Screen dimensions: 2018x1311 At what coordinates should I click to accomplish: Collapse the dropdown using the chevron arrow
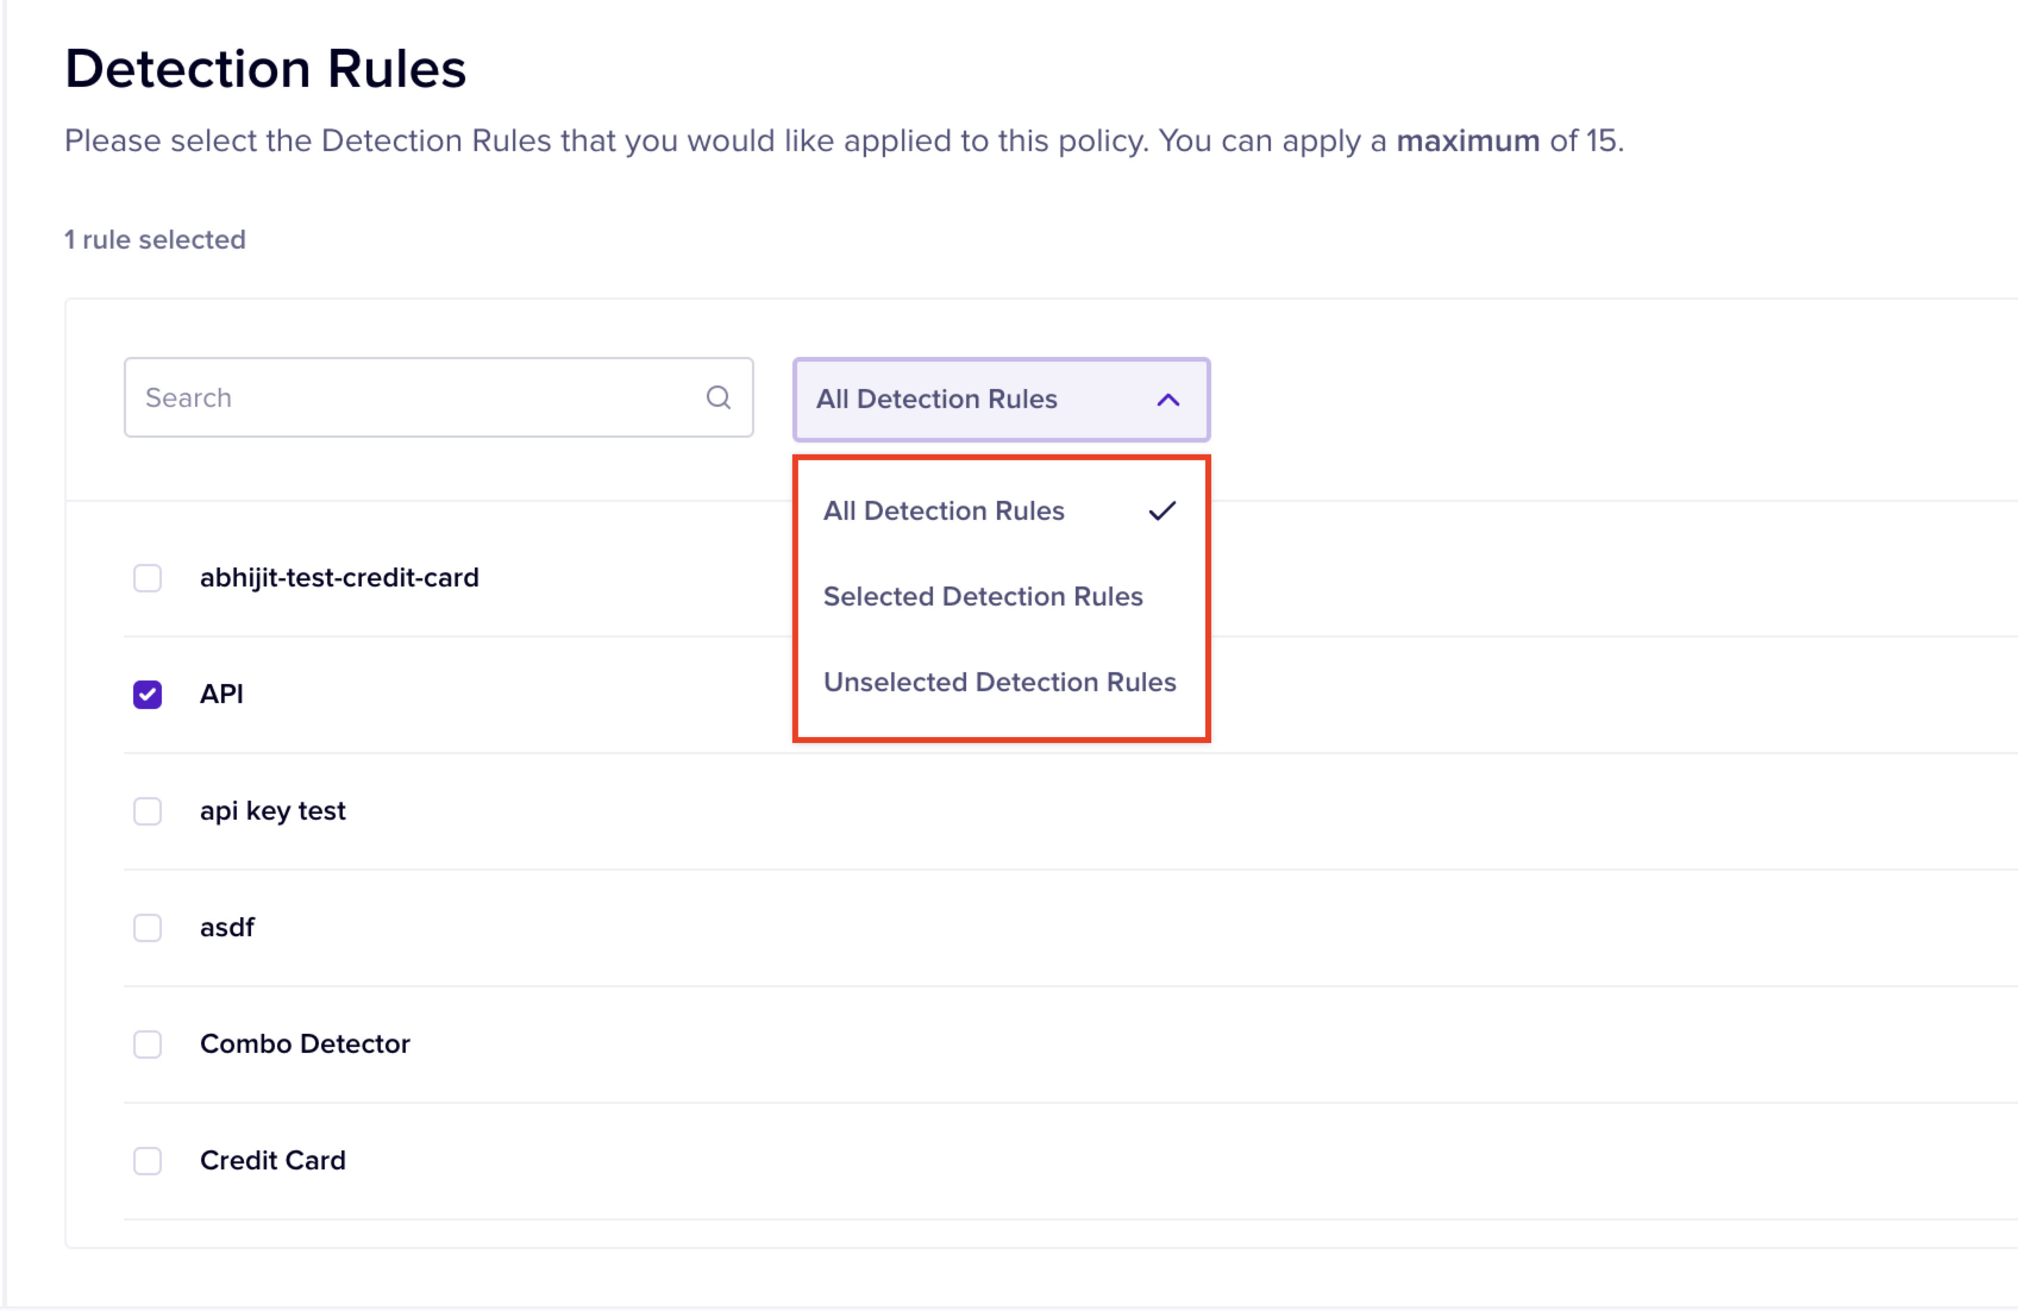click(x=1168, y=400)
